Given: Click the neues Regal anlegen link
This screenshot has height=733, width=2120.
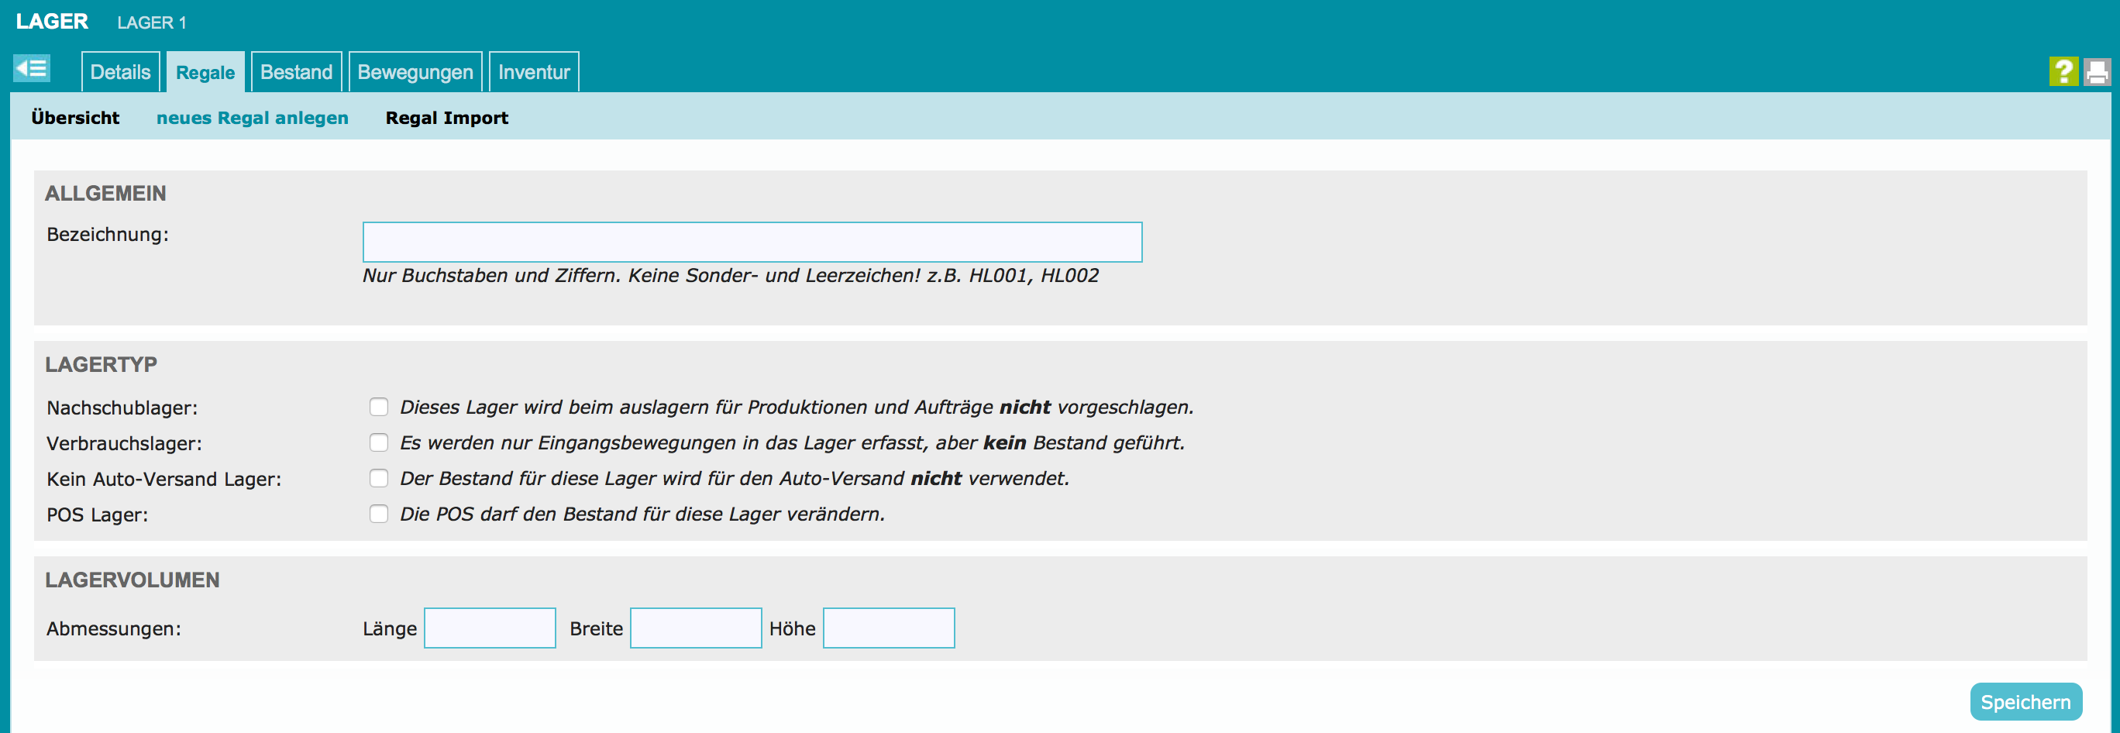Looking at the screenshot, I should tap(252, 118).
